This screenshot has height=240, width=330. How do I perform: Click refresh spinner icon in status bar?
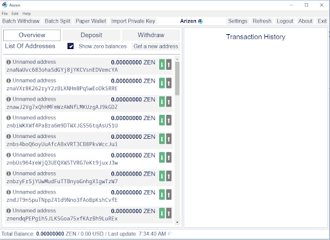pyautogui.click(x=170, y=234)
